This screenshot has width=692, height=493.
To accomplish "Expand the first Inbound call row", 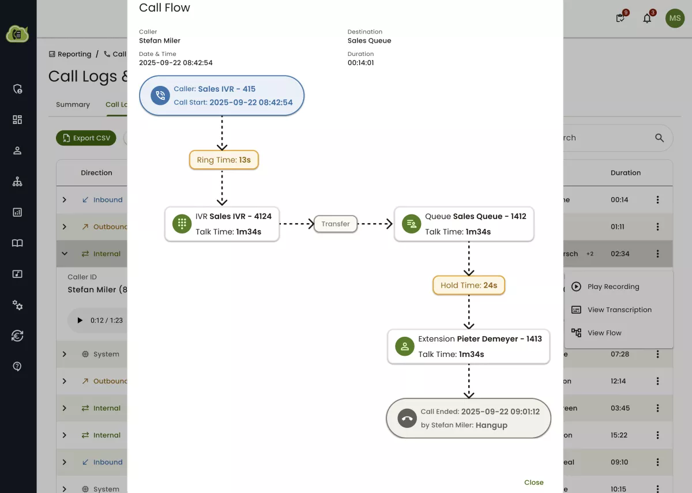I will pyautogui.click(x=65, y=200).
